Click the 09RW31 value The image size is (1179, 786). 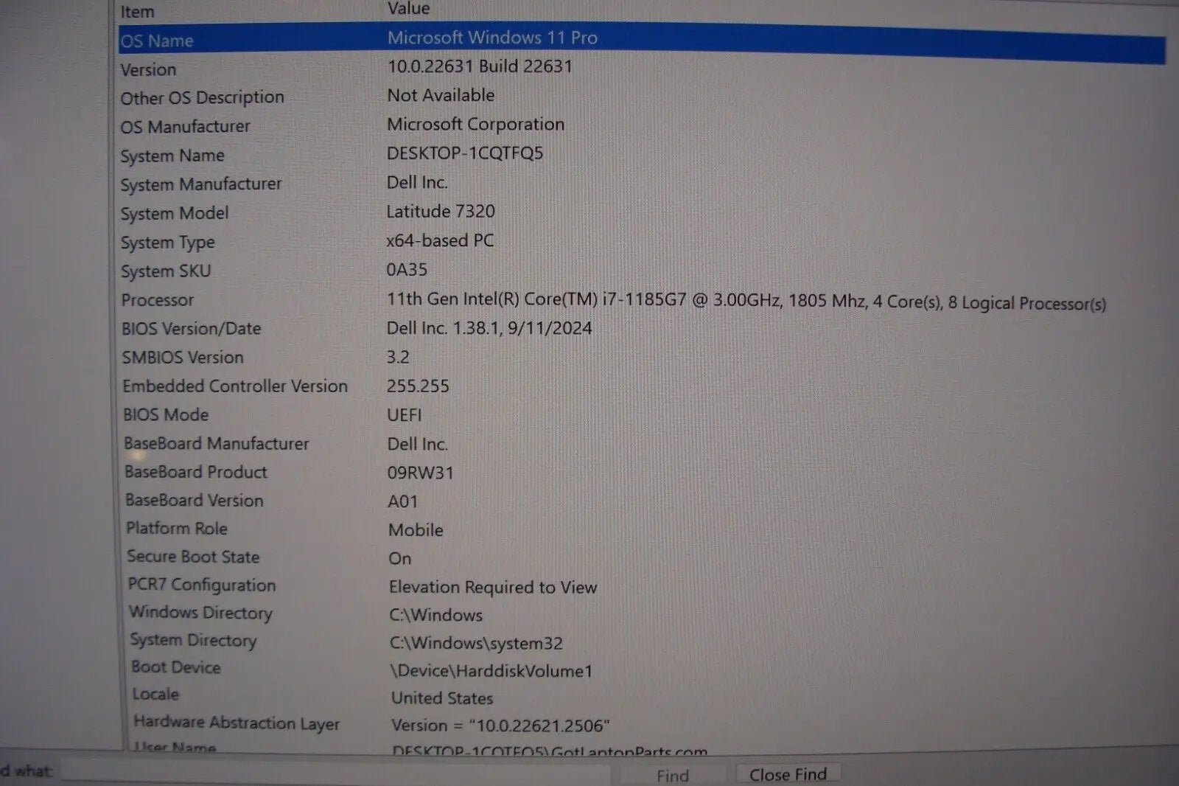click(421, 473)
